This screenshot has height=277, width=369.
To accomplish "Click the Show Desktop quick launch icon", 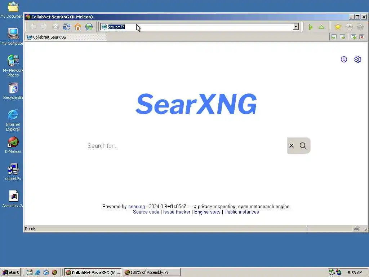I will point(30,272).
